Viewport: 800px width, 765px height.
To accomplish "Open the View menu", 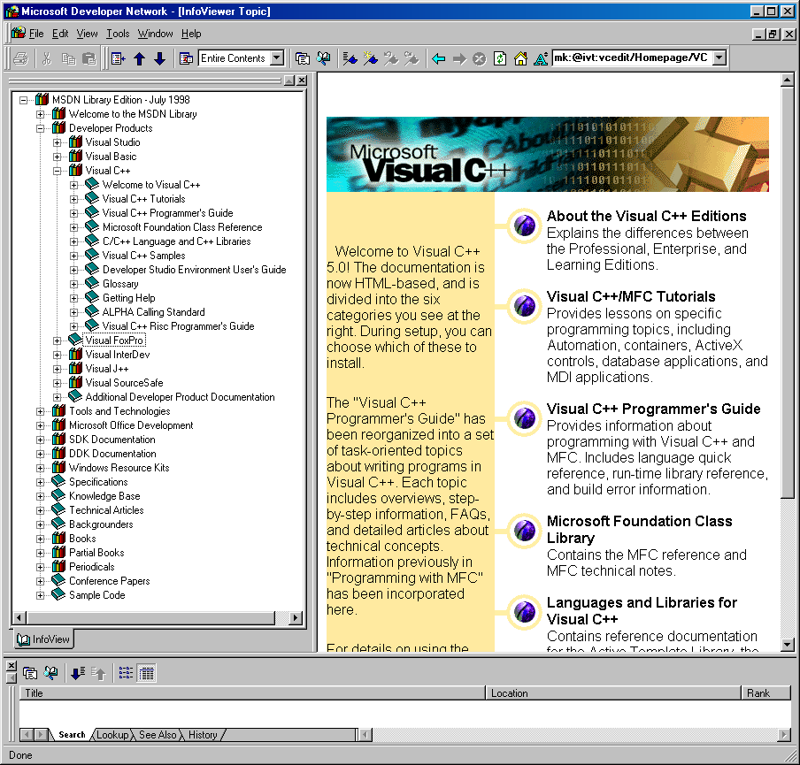I will click(88, 34).
